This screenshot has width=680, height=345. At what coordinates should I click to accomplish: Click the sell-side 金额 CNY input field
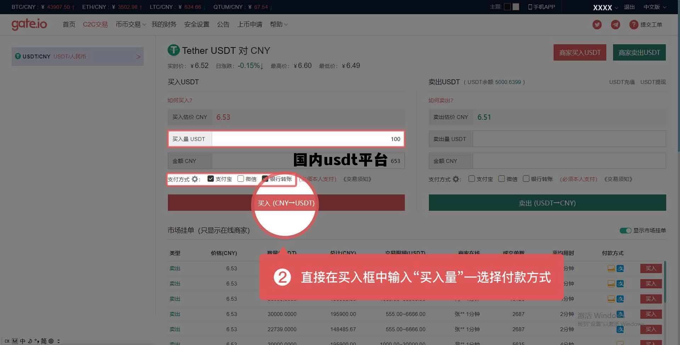point(569,161)
